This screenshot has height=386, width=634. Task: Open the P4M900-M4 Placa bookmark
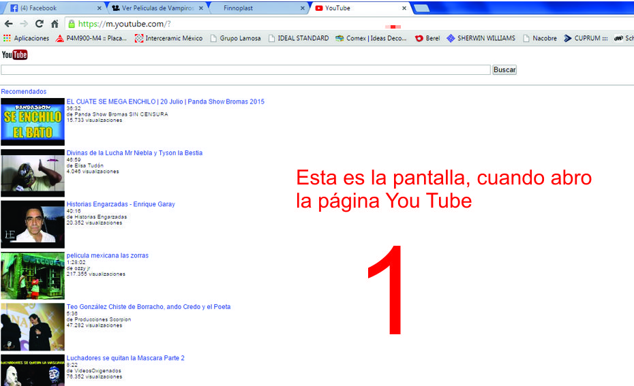(x=91, y=38)
